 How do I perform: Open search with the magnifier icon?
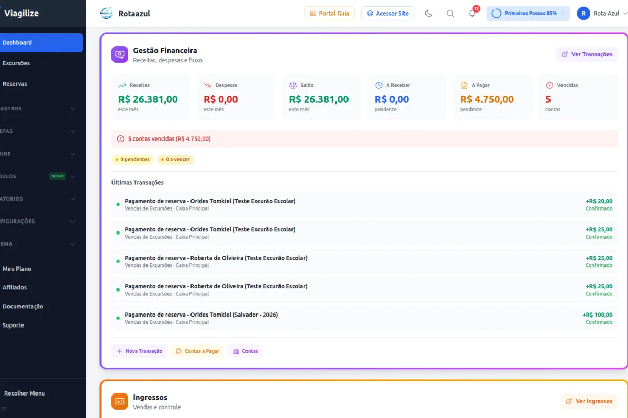[x=450, y=14]
